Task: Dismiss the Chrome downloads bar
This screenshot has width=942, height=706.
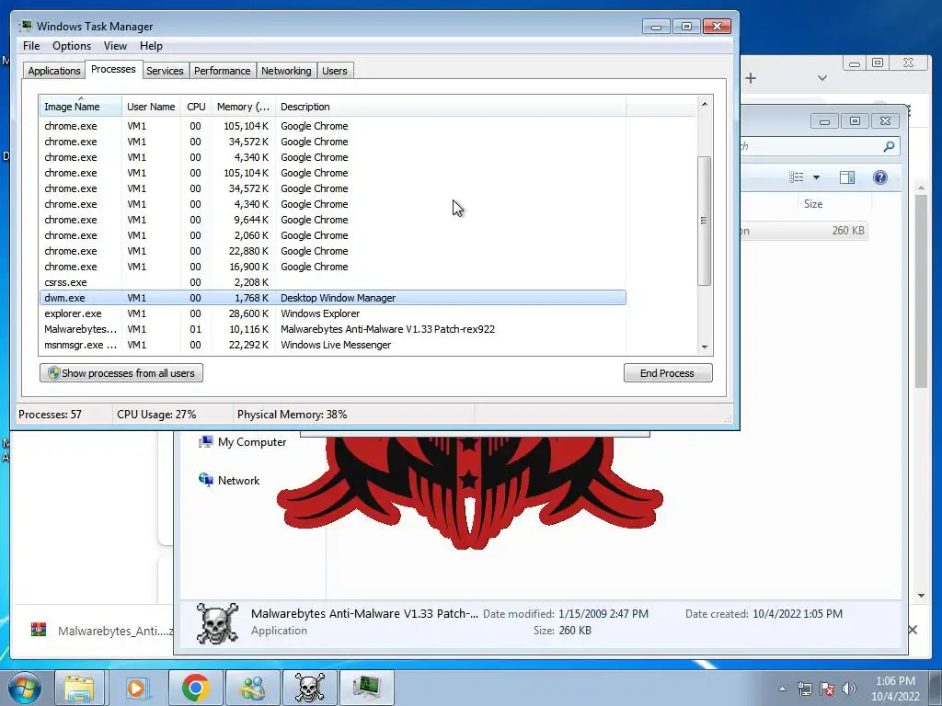Action: tap(913, 630)
